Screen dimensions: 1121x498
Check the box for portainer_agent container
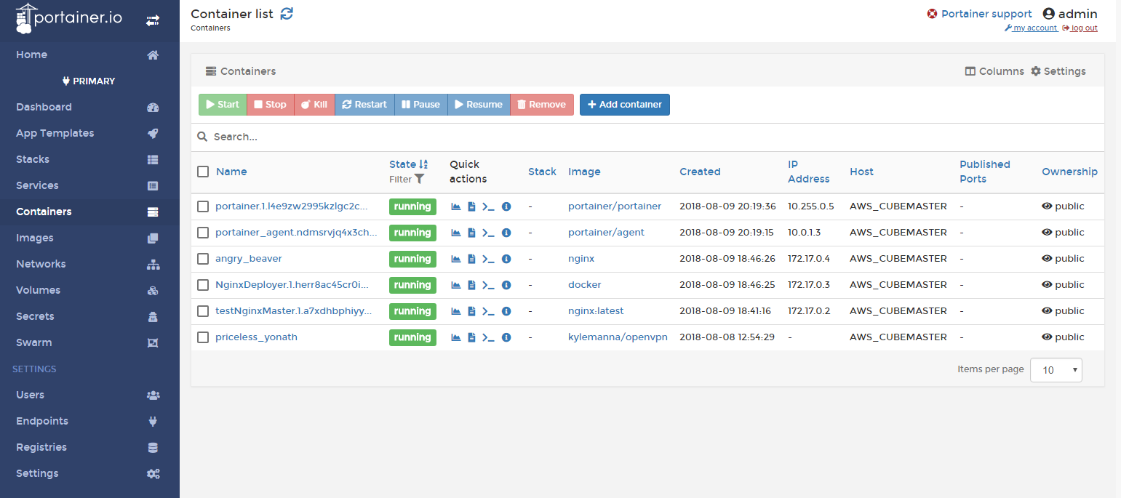tap(203, 233)
